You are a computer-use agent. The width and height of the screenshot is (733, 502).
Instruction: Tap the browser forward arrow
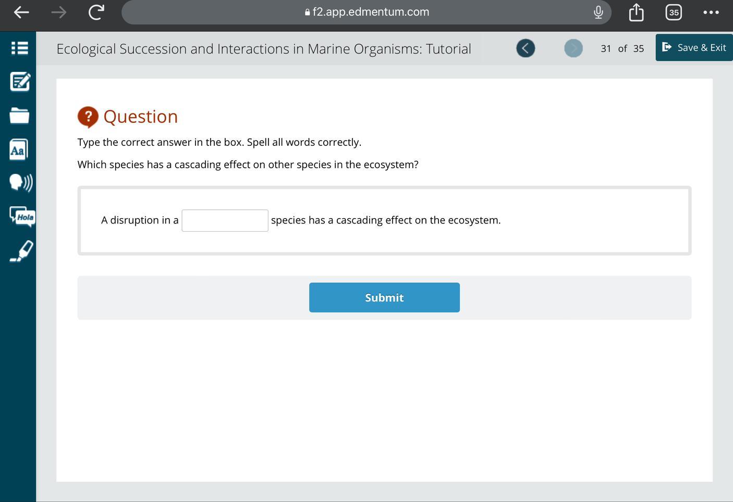[59, 12]
